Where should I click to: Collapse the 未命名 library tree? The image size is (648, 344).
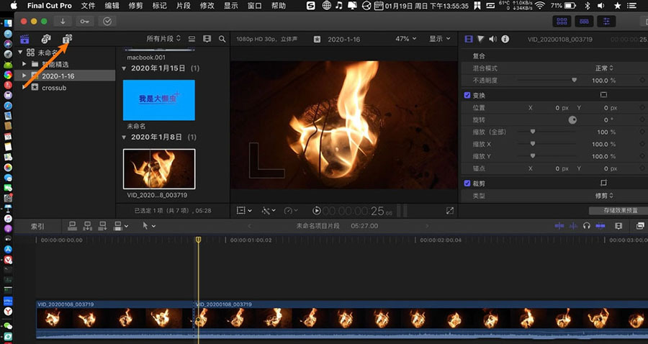[x=20, y=53]
